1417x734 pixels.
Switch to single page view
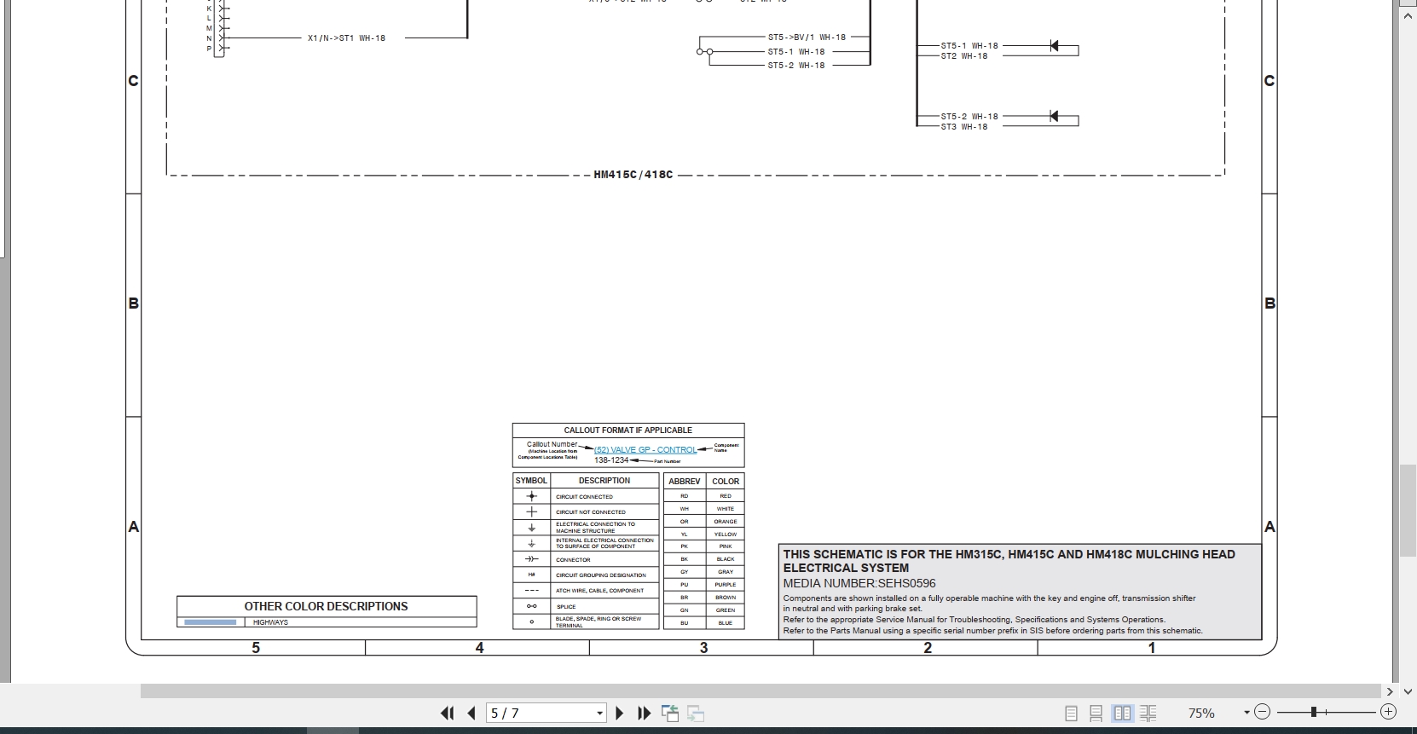(1072, 713)
